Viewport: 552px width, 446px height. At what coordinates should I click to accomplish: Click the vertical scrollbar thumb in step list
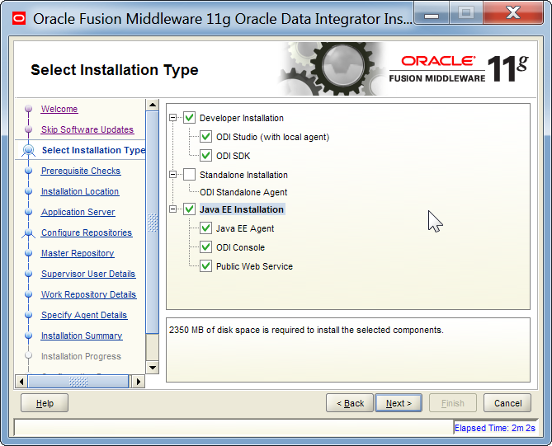pos(153,223)
